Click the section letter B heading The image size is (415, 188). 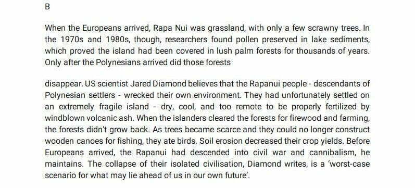coord(47,7)
